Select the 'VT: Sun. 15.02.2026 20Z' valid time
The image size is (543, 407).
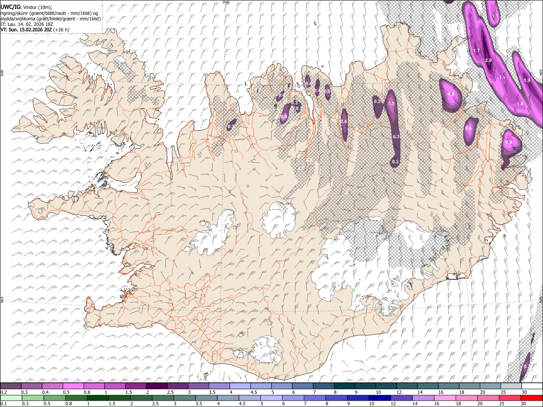point(26,30)
